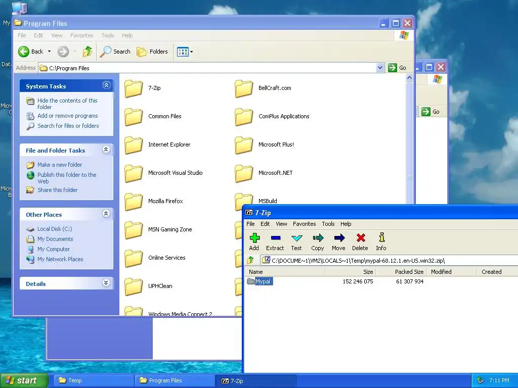Open the Edit menu in 7-Zip
The image size is (518, 388).
tap(265, 224)
